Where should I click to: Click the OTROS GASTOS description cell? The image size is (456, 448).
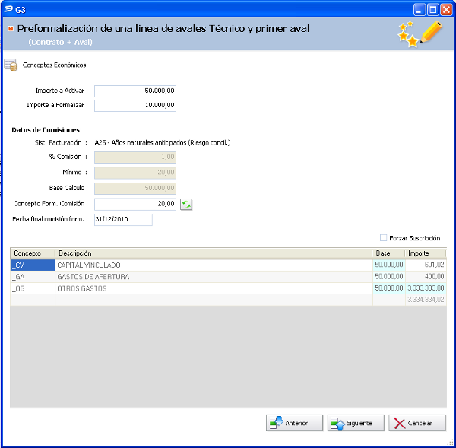(214, 288)
